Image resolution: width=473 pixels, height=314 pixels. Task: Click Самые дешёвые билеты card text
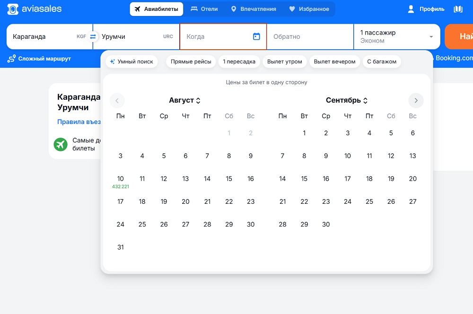pyautogui.click(x=87, y=144)
